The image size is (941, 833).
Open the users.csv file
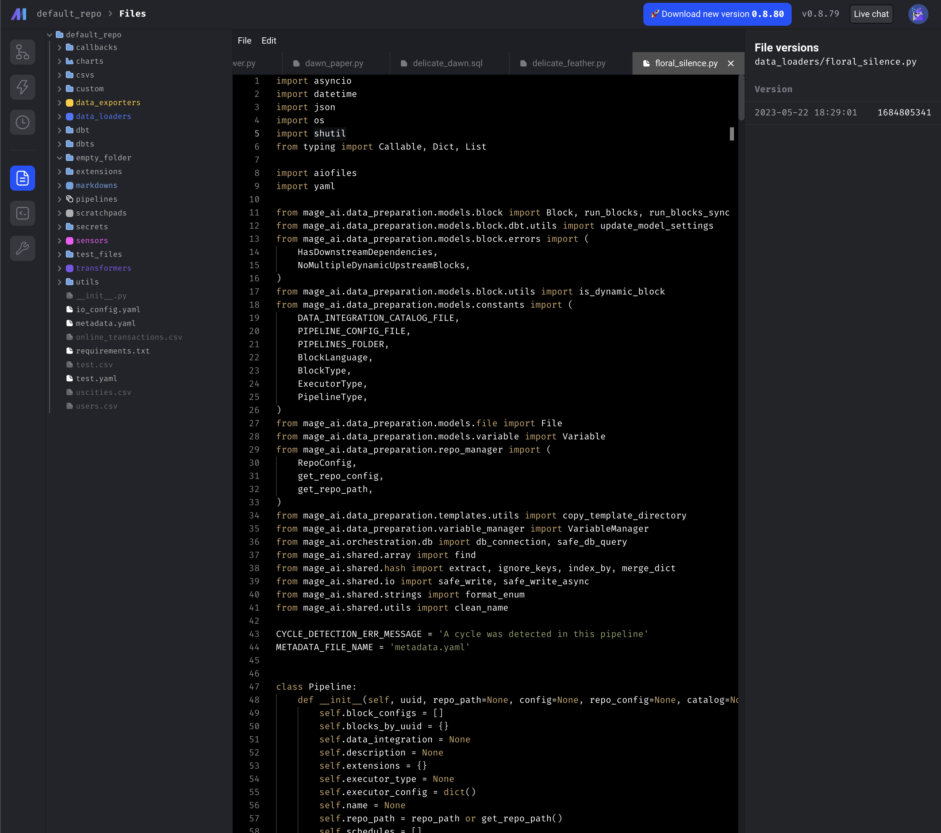pos(97,406)
